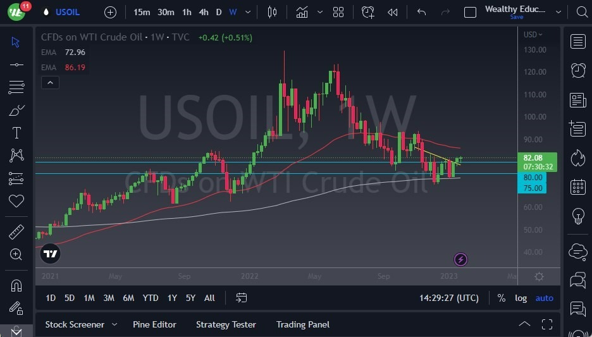Open the XABCD pattern tools

click(16, 156)
